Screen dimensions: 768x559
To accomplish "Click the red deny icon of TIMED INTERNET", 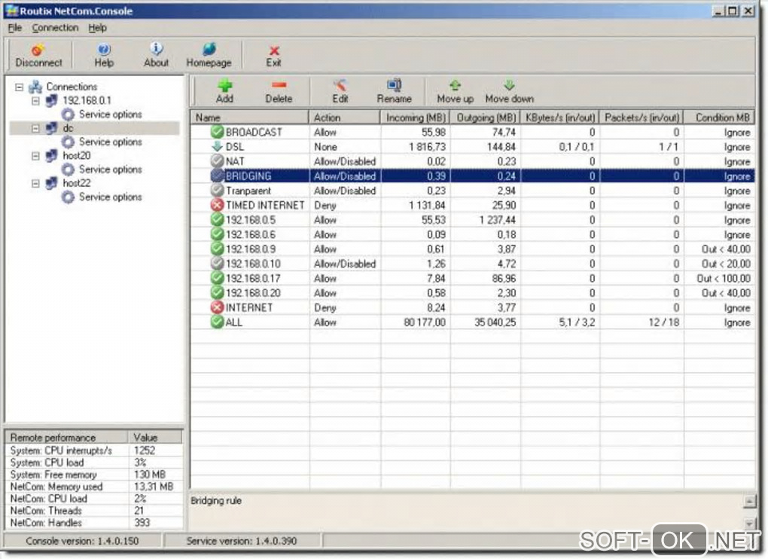I will [217, 205].
